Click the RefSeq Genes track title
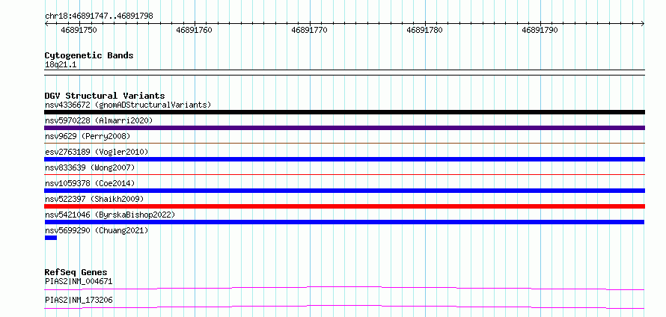Screen dimensions: 666x317 coord(76,272)
